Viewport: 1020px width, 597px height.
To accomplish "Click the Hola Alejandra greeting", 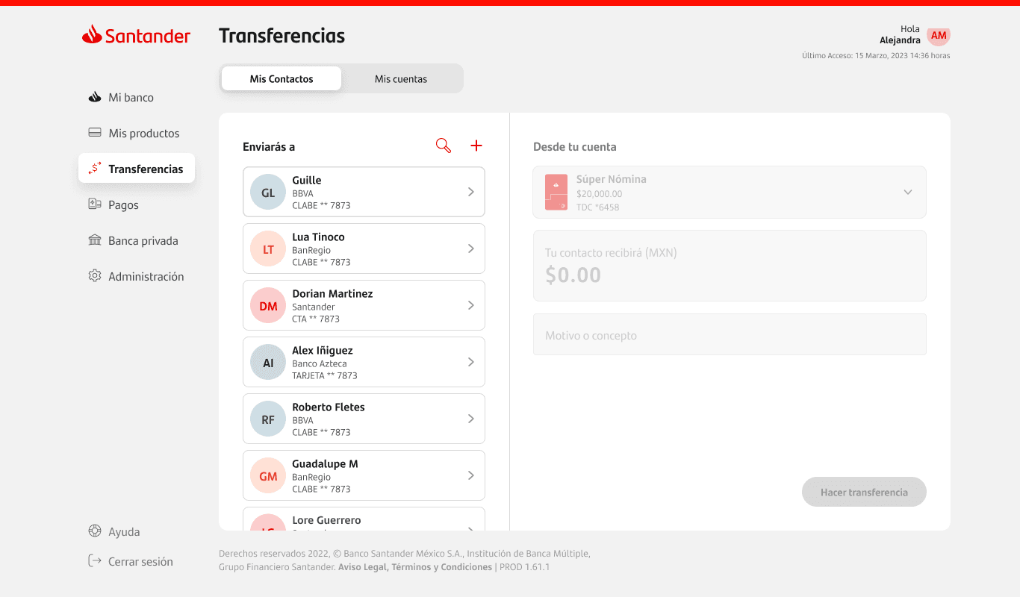I will 901,34.
